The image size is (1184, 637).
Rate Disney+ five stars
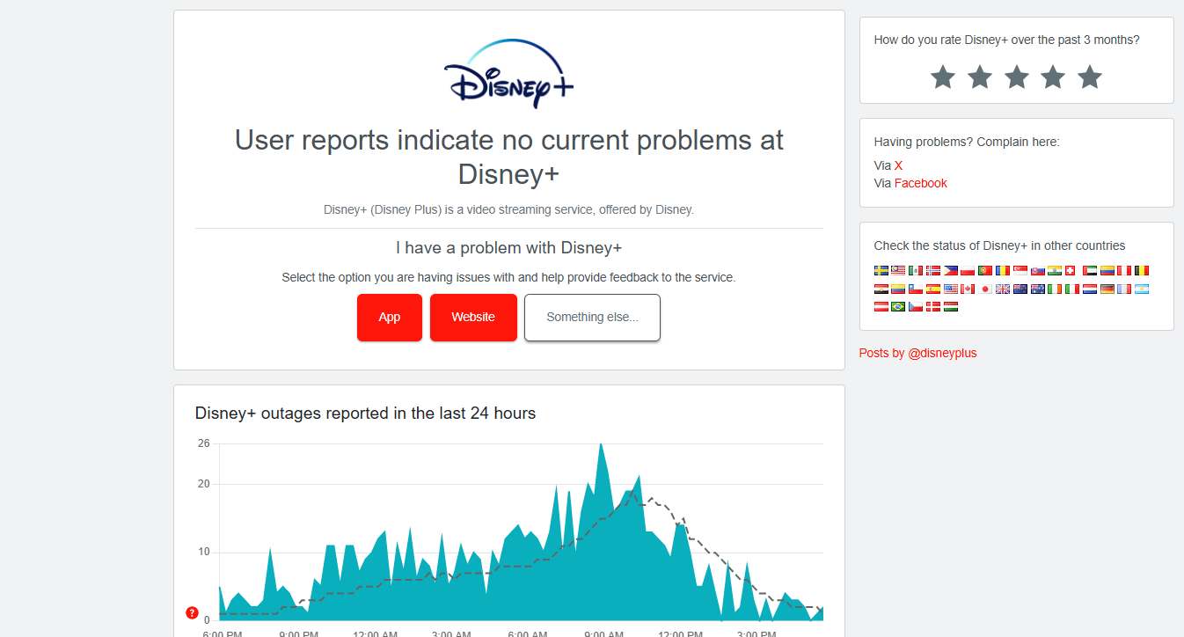pyautogui.click(x=1090, y=77)
